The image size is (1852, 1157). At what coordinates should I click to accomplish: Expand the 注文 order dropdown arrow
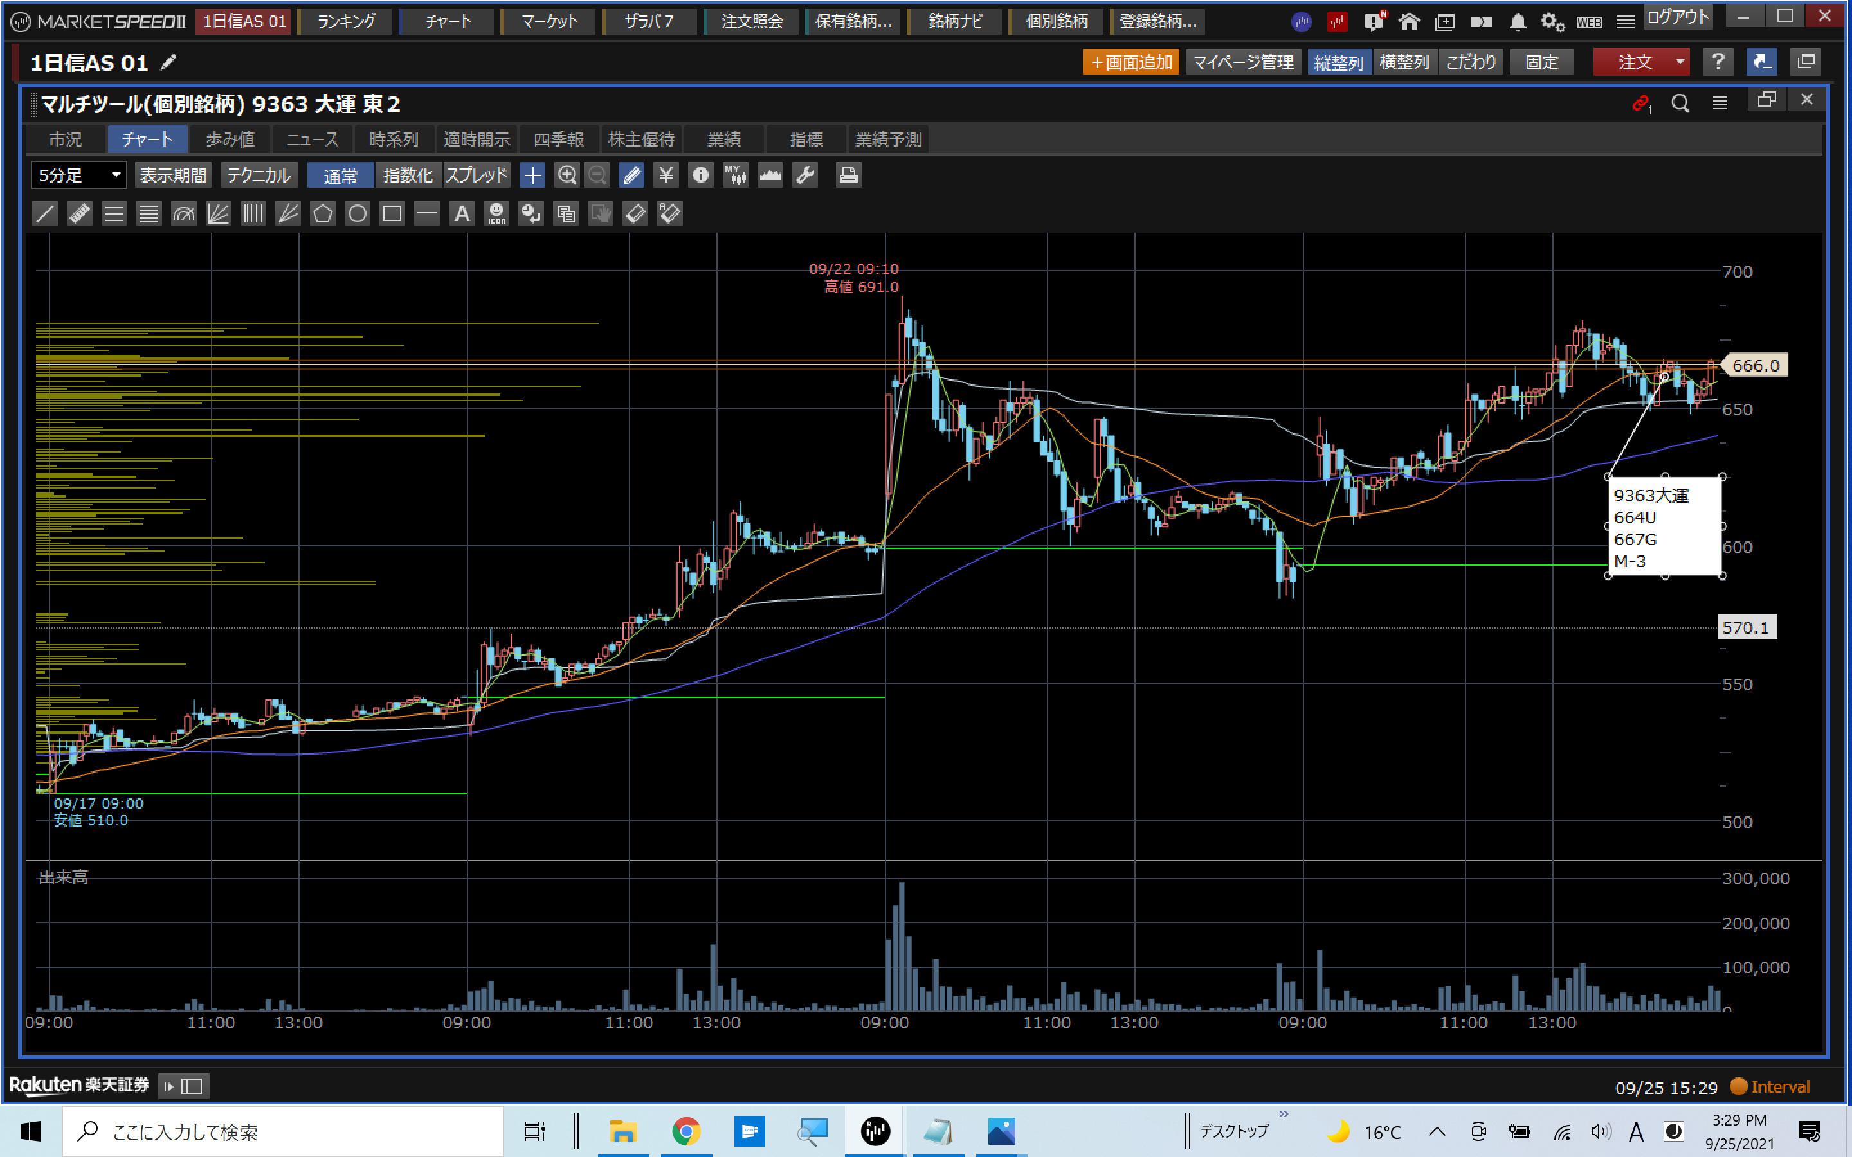(1679, 62)
